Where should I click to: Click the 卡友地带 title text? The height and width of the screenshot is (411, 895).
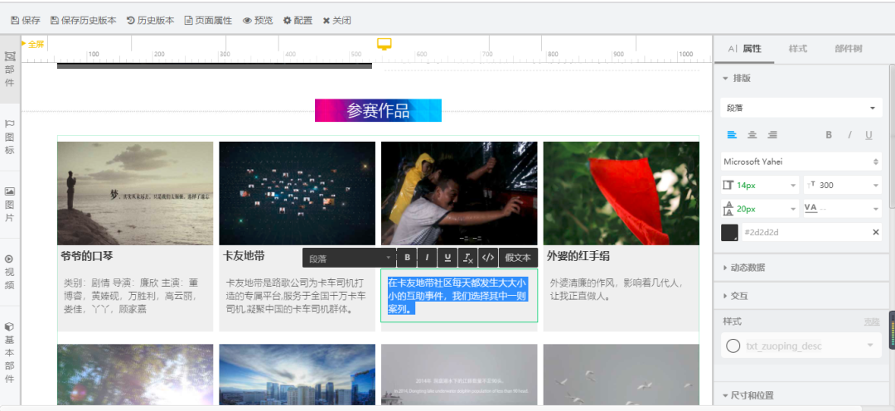click(x=244, y=256)
